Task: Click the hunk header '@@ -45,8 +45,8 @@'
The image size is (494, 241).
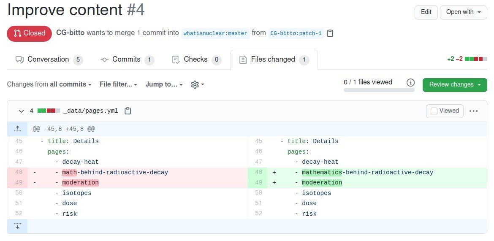Action: (x=64, y=129)
